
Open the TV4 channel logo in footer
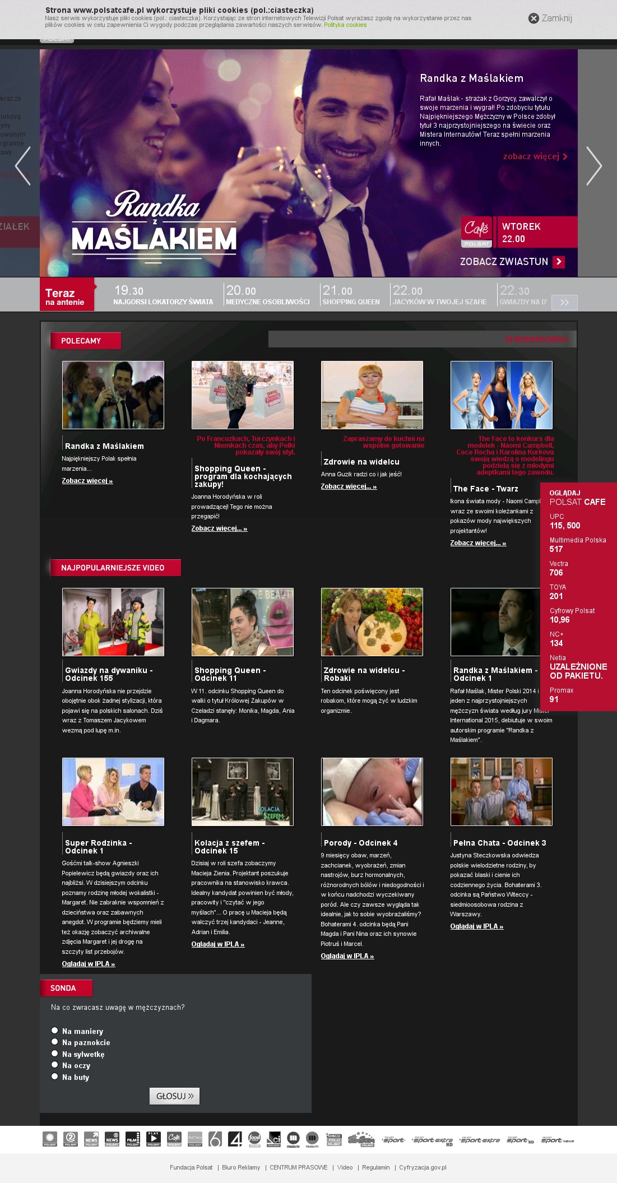235,1139
